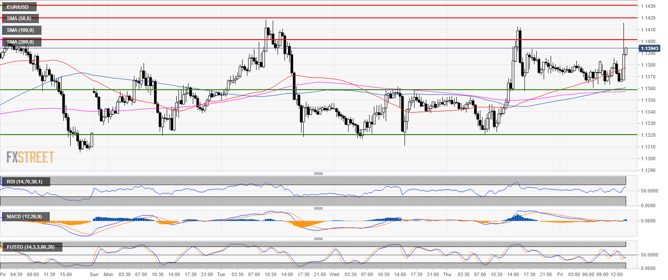The image size is (668, 280).
Task: Click the Wed label on time axis
Action: 334,274
